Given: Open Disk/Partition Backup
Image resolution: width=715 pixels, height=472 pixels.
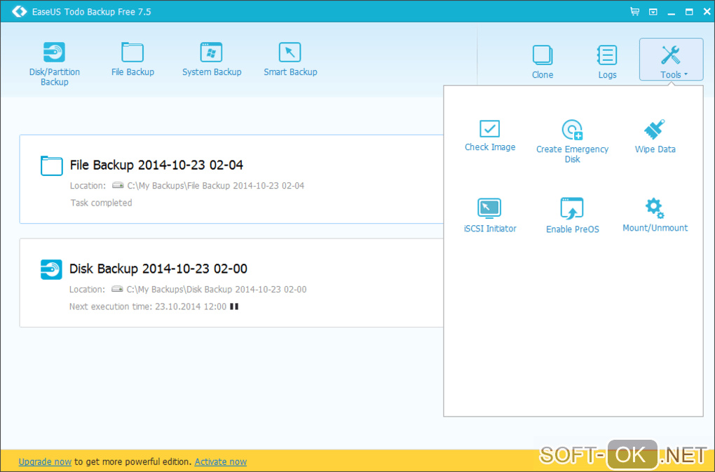Looking at the screenshot, I should point(54,64).
